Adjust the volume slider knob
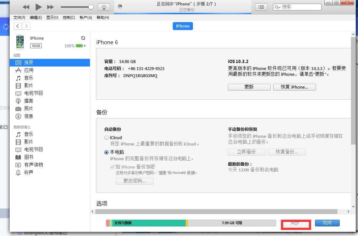This screenshot has height=236, width=358. pyautogui.click(x=91, y=7)
